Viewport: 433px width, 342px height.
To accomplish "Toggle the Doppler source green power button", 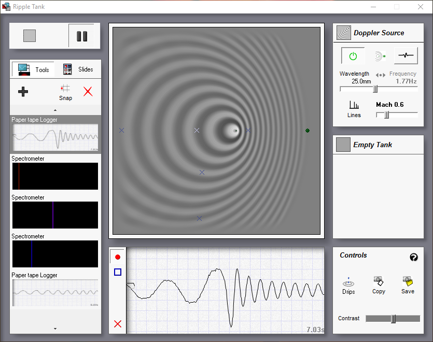I will [x=353, y=56].
